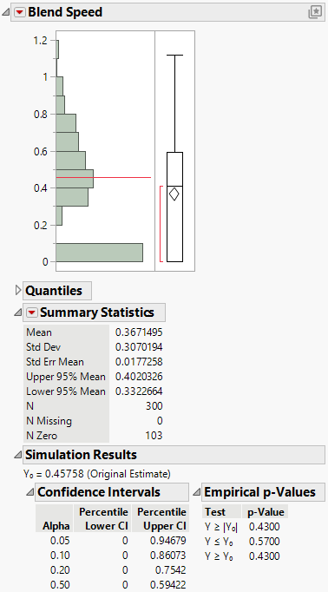328x592 pixels.
Task: Click the upper CI value 0.94679
Action: (168, 541)
